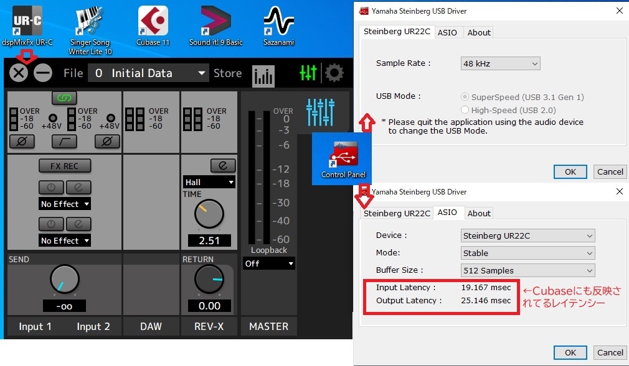Image resolution: width=629 pixels, height=366 pixels.
Task: Toggle power of the second effect slot
Action: (x=51, y=224)
